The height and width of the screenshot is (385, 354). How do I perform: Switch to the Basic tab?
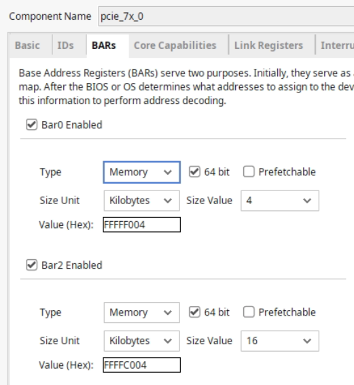tap(27, 46)
